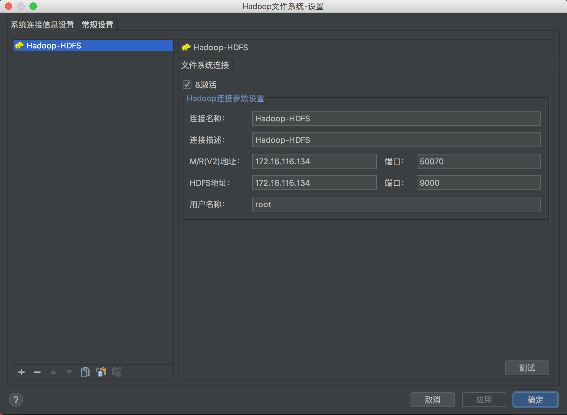Move connection down with the down arrow

point(69,372)
